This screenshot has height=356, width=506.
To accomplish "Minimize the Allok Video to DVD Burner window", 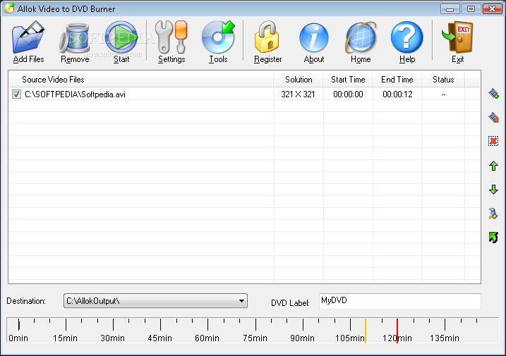I will pos(450,8).
